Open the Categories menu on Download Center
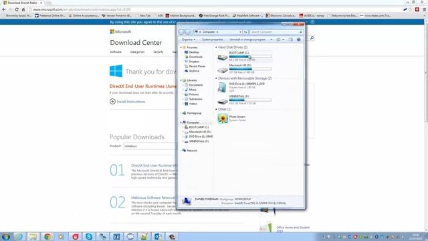This screenshot has width=428, height=241. pyautogui.click(x=137, y=52)
